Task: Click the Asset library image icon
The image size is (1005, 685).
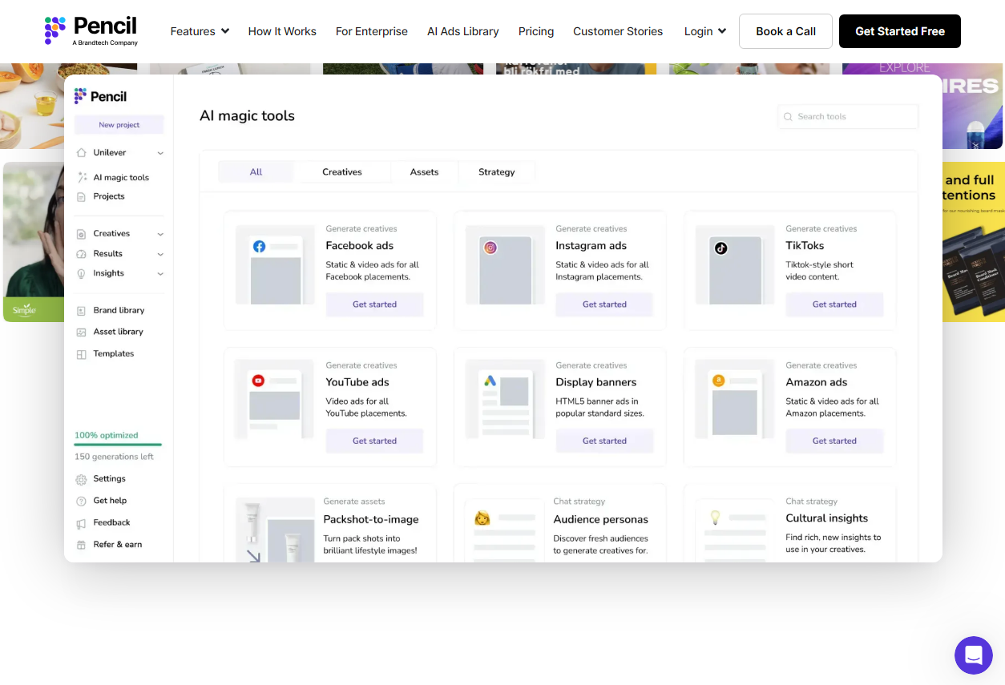Action: click(81, 332)
